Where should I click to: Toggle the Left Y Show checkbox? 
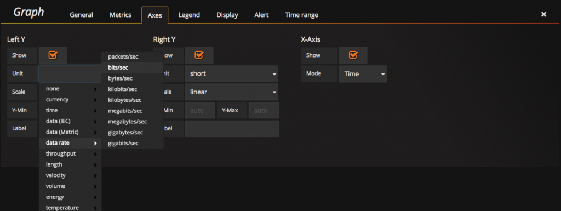click(x=53, y=55)
